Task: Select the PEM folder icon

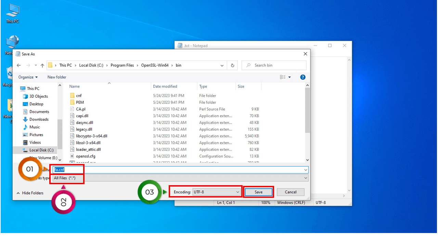Action: (x=72, y=102)
